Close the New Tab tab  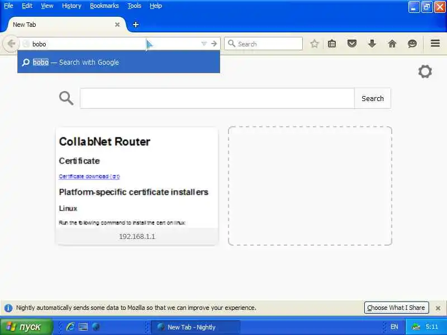[x=117, y=25]
